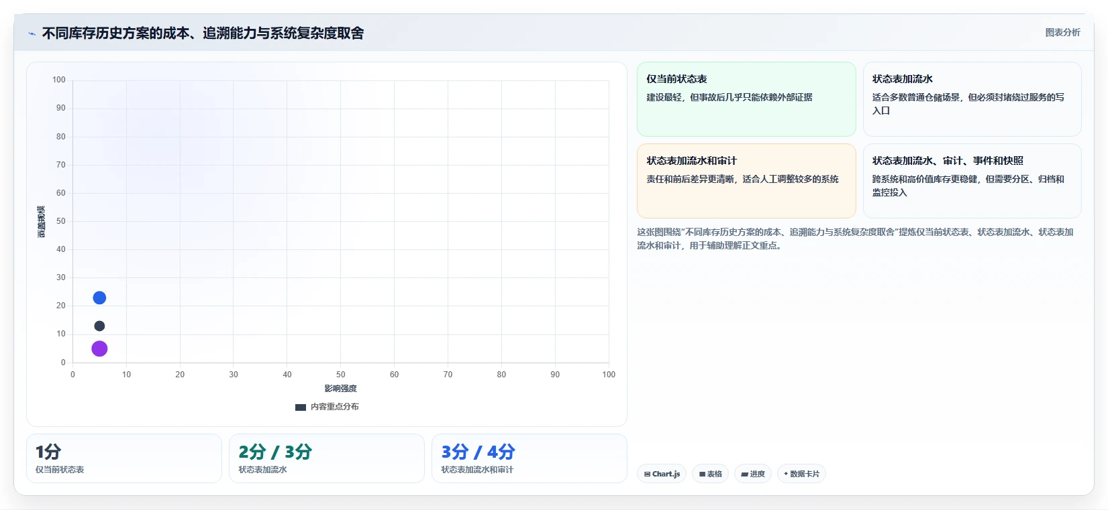Select the 1分 仅当前状态表 stat card
Image resolution: width=1108 pixels, height=510 pixels.
pos(124,458)
